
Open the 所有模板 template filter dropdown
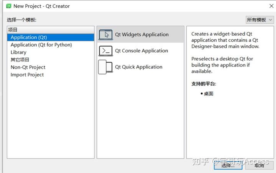[x=260, y=20]
